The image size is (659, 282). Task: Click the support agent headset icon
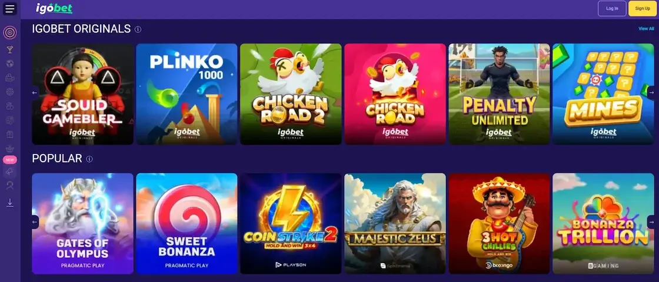[x=9, y=185]
